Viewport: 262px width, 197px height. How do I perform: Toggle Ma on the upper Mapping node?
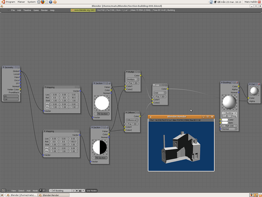pos(47,107)
